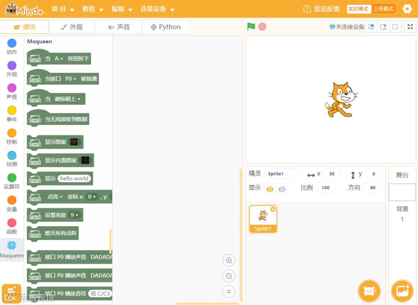Open the 编辑 menu
Viewport: 418px width, 305px height.
coord(122,9)
